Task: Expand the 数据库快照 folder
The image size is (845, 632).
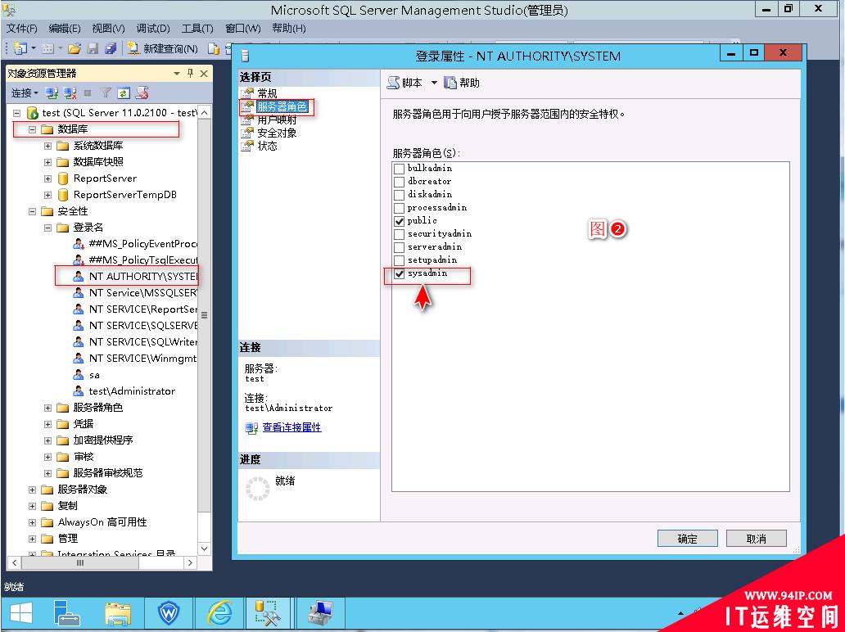Action: pyautogui.click(x=48, y=162)
